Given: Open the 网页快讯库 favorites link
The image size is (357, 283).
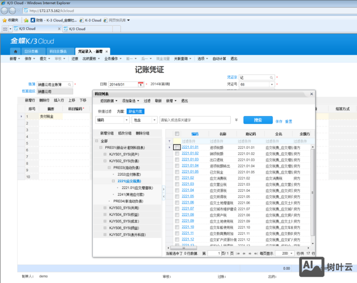Looking at the screenshot, I should click(x=117, y=20).
